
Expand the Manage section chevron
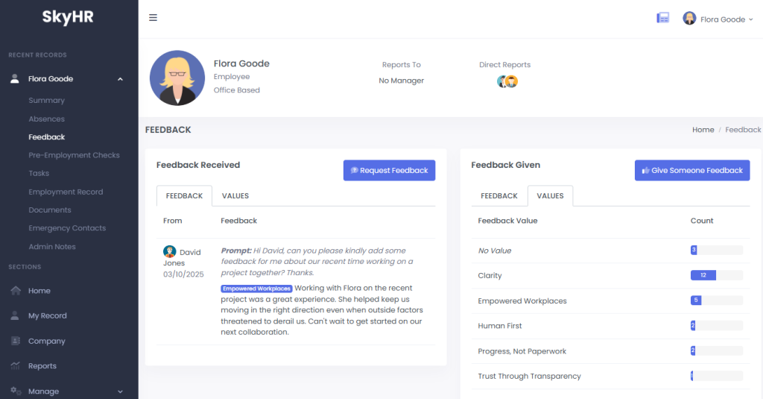click(x=120, y=392)
